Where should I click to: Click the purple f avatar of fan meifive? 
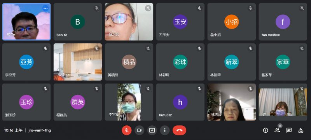(x=283, y=22)
